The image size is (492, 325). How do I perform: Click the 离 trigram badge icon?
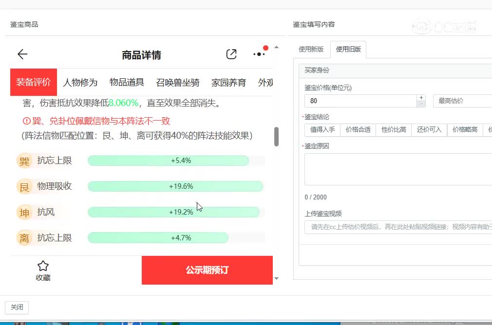click(24, 238)
